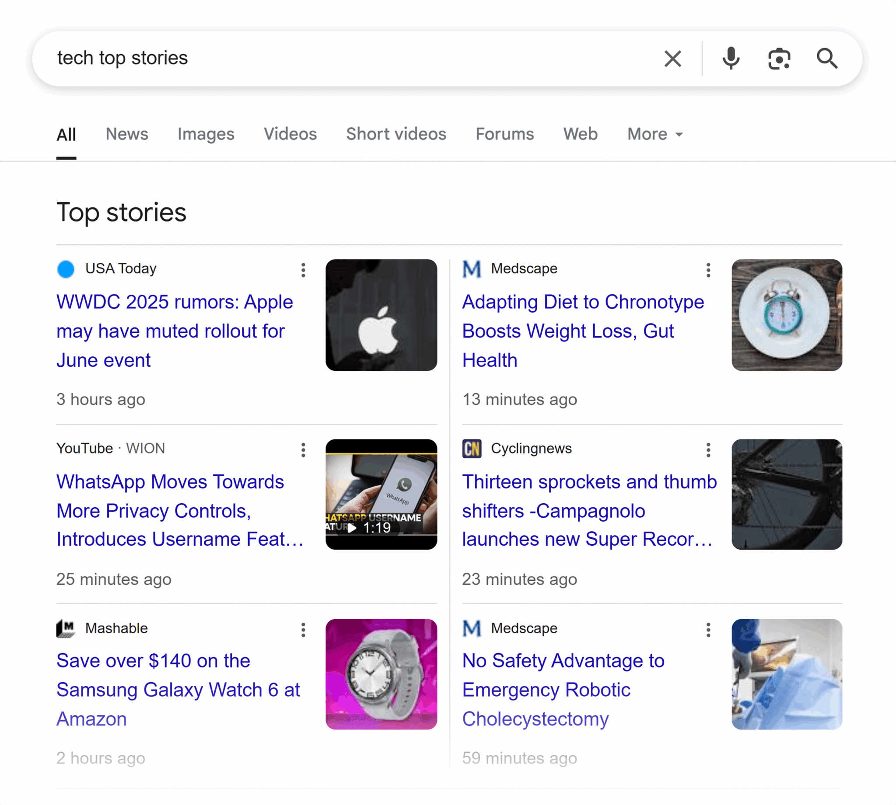The width and height of the screenshot is (896, 805).
Task: Select the All tab
Action: pyautogui.click(x=66, y=135)
